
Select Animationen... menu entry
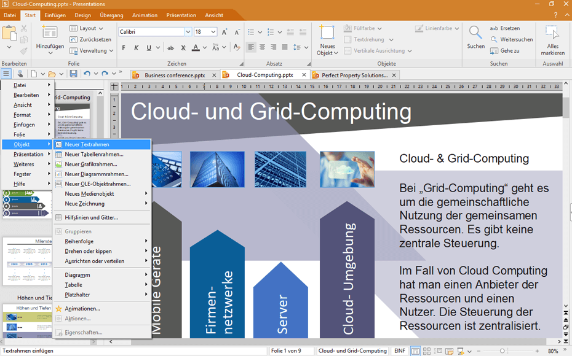click(102, 308)
